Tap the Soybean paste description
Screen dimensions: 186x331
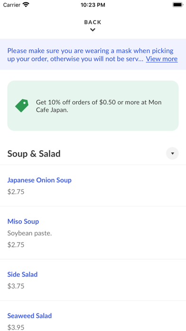pos(29,233)
